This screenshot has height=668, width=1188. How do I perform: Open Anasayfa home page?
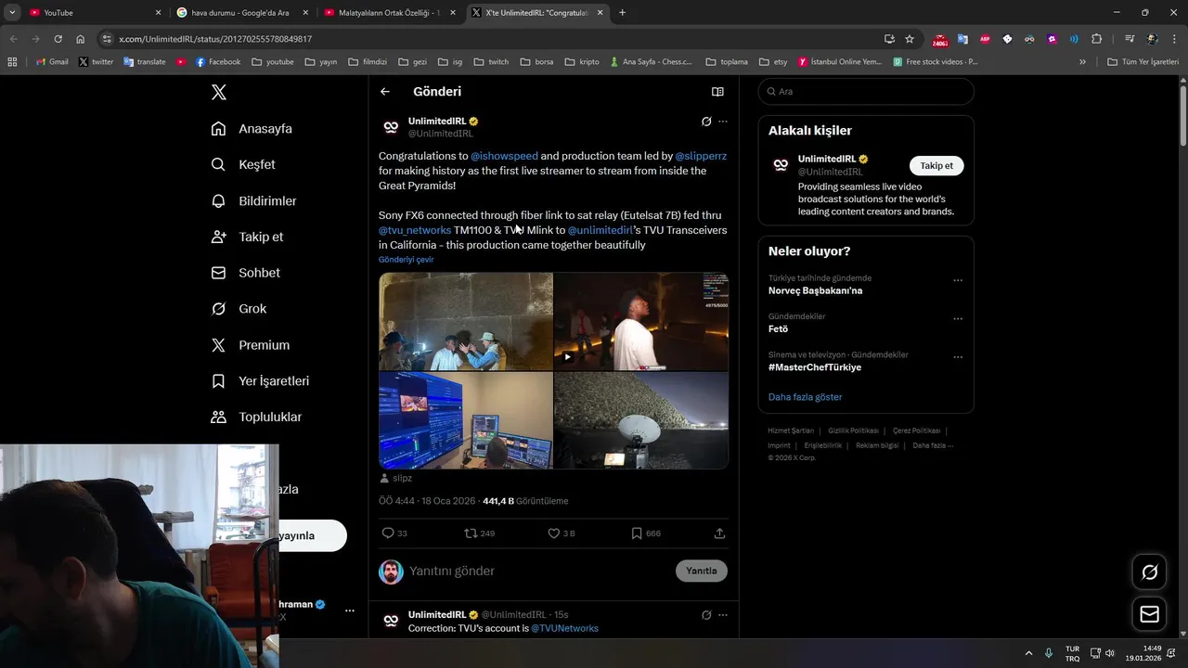click(x=252, y=128)
